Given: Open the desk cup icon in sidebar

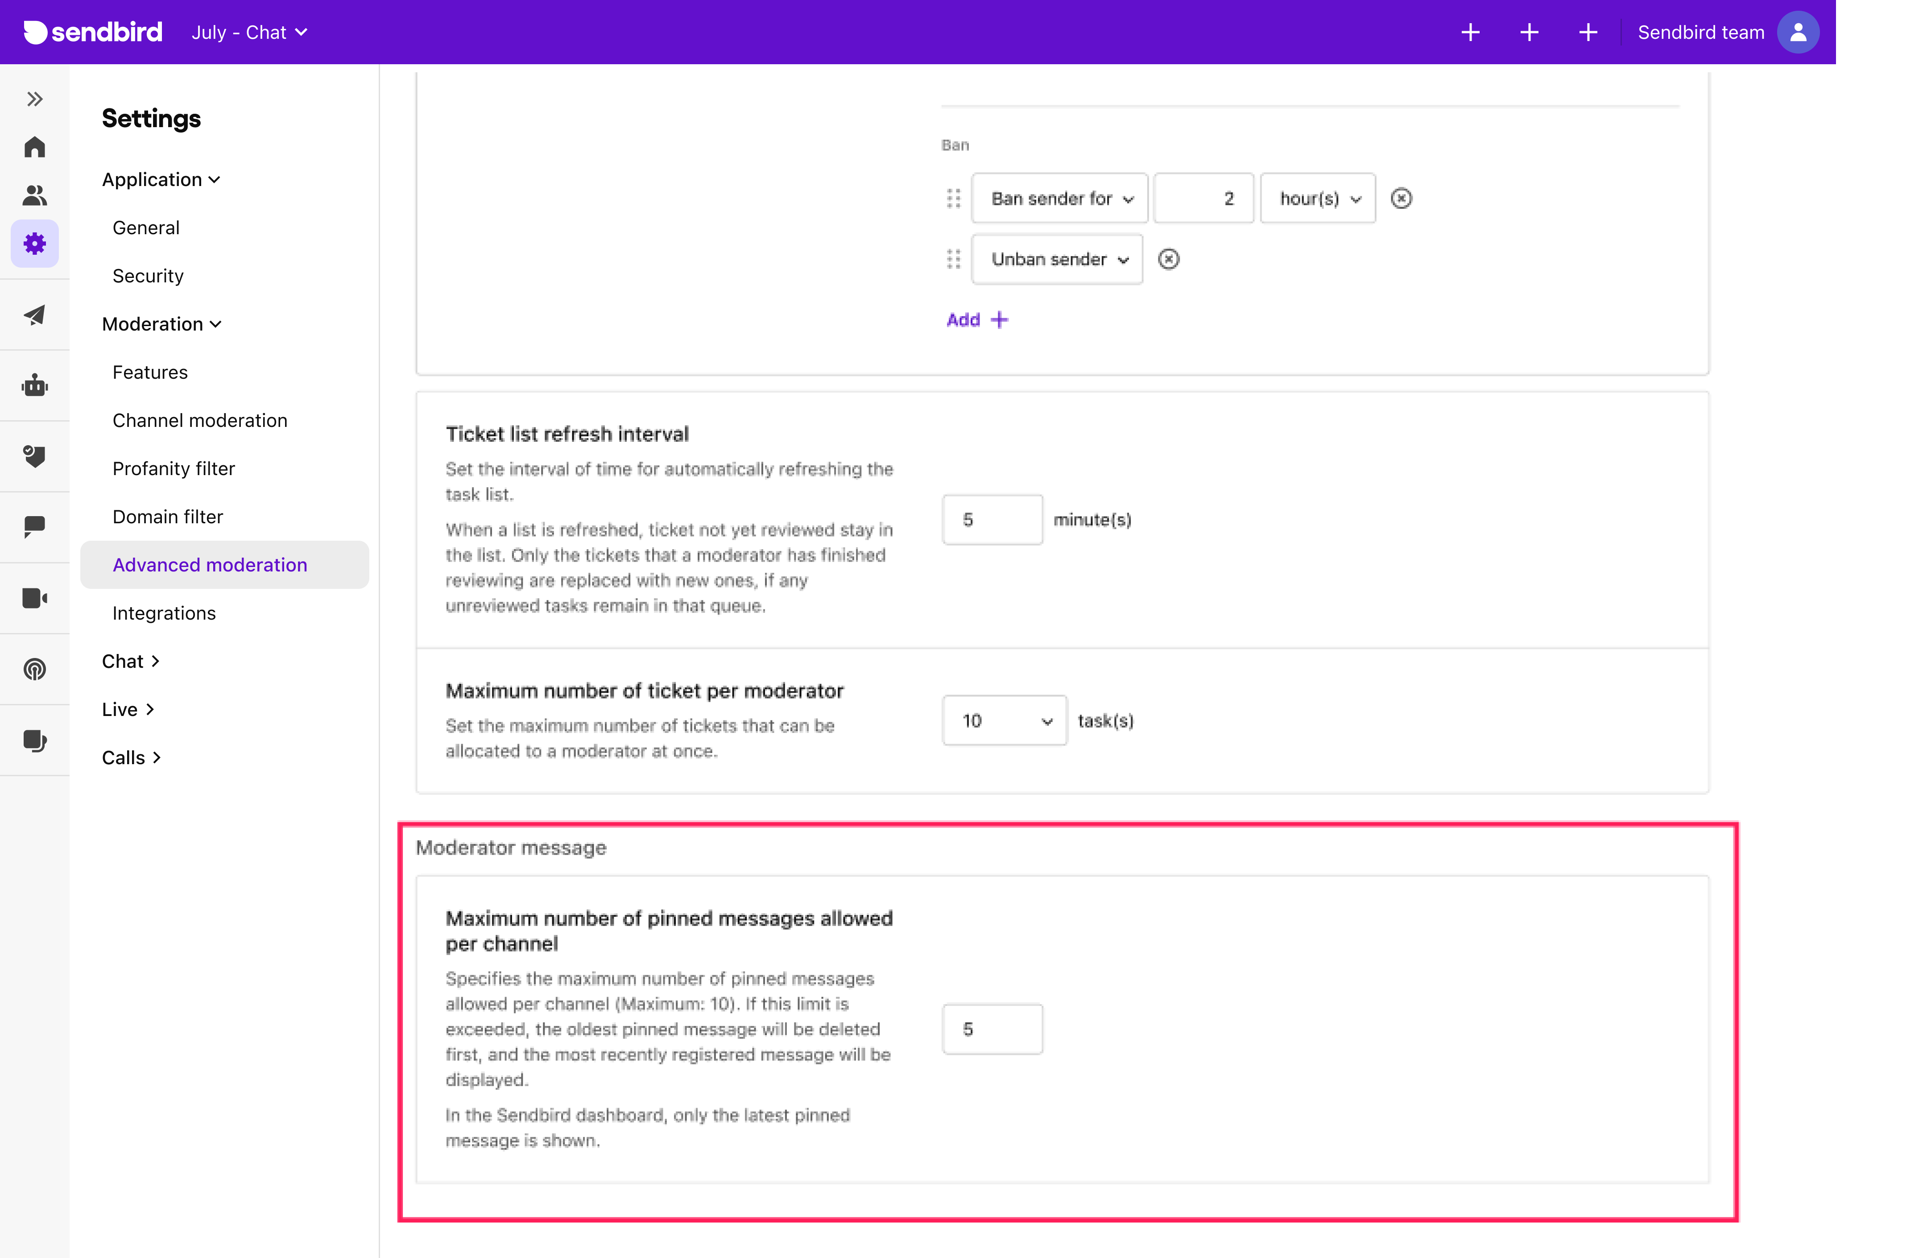Looking at the screenshot, I should point(35,741).
